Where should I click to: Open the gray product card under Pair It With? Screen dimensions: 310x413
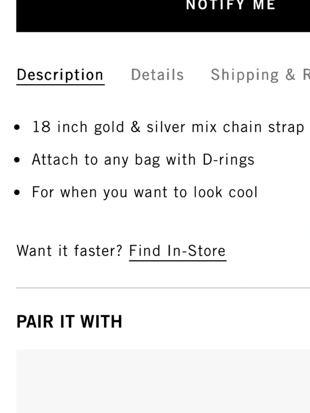pos(163,381)
